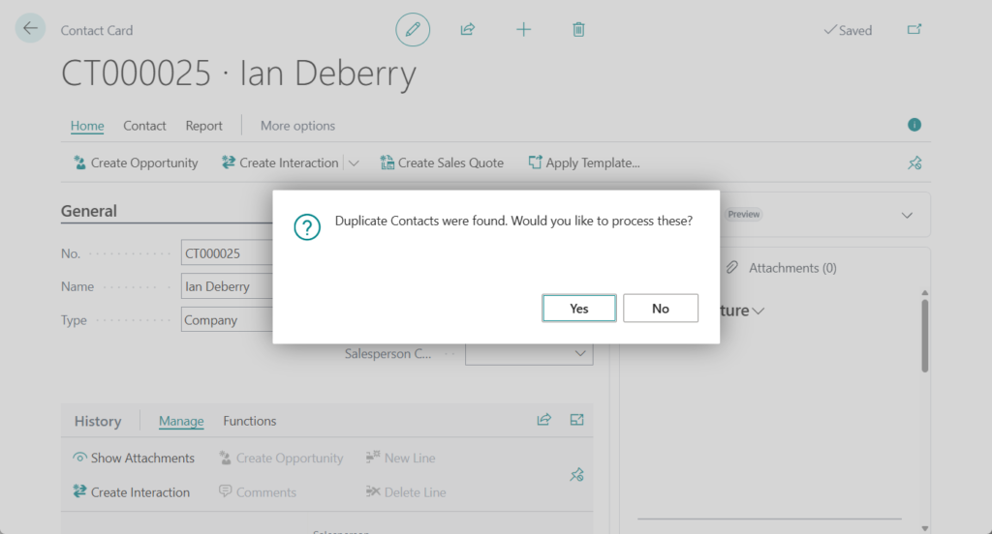This screenshot has width=992, height=534.
Task: Click the green information icon
Action: (x=914, y=125)
